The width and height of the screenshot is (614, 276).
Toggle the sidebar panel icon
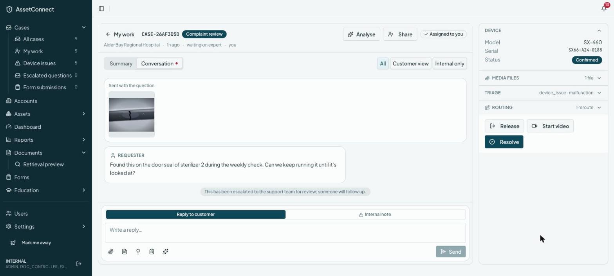point(101,9)
